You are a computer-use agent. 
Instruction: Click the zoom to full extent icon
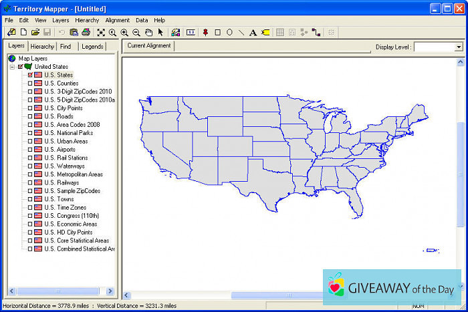pos(101,32)
